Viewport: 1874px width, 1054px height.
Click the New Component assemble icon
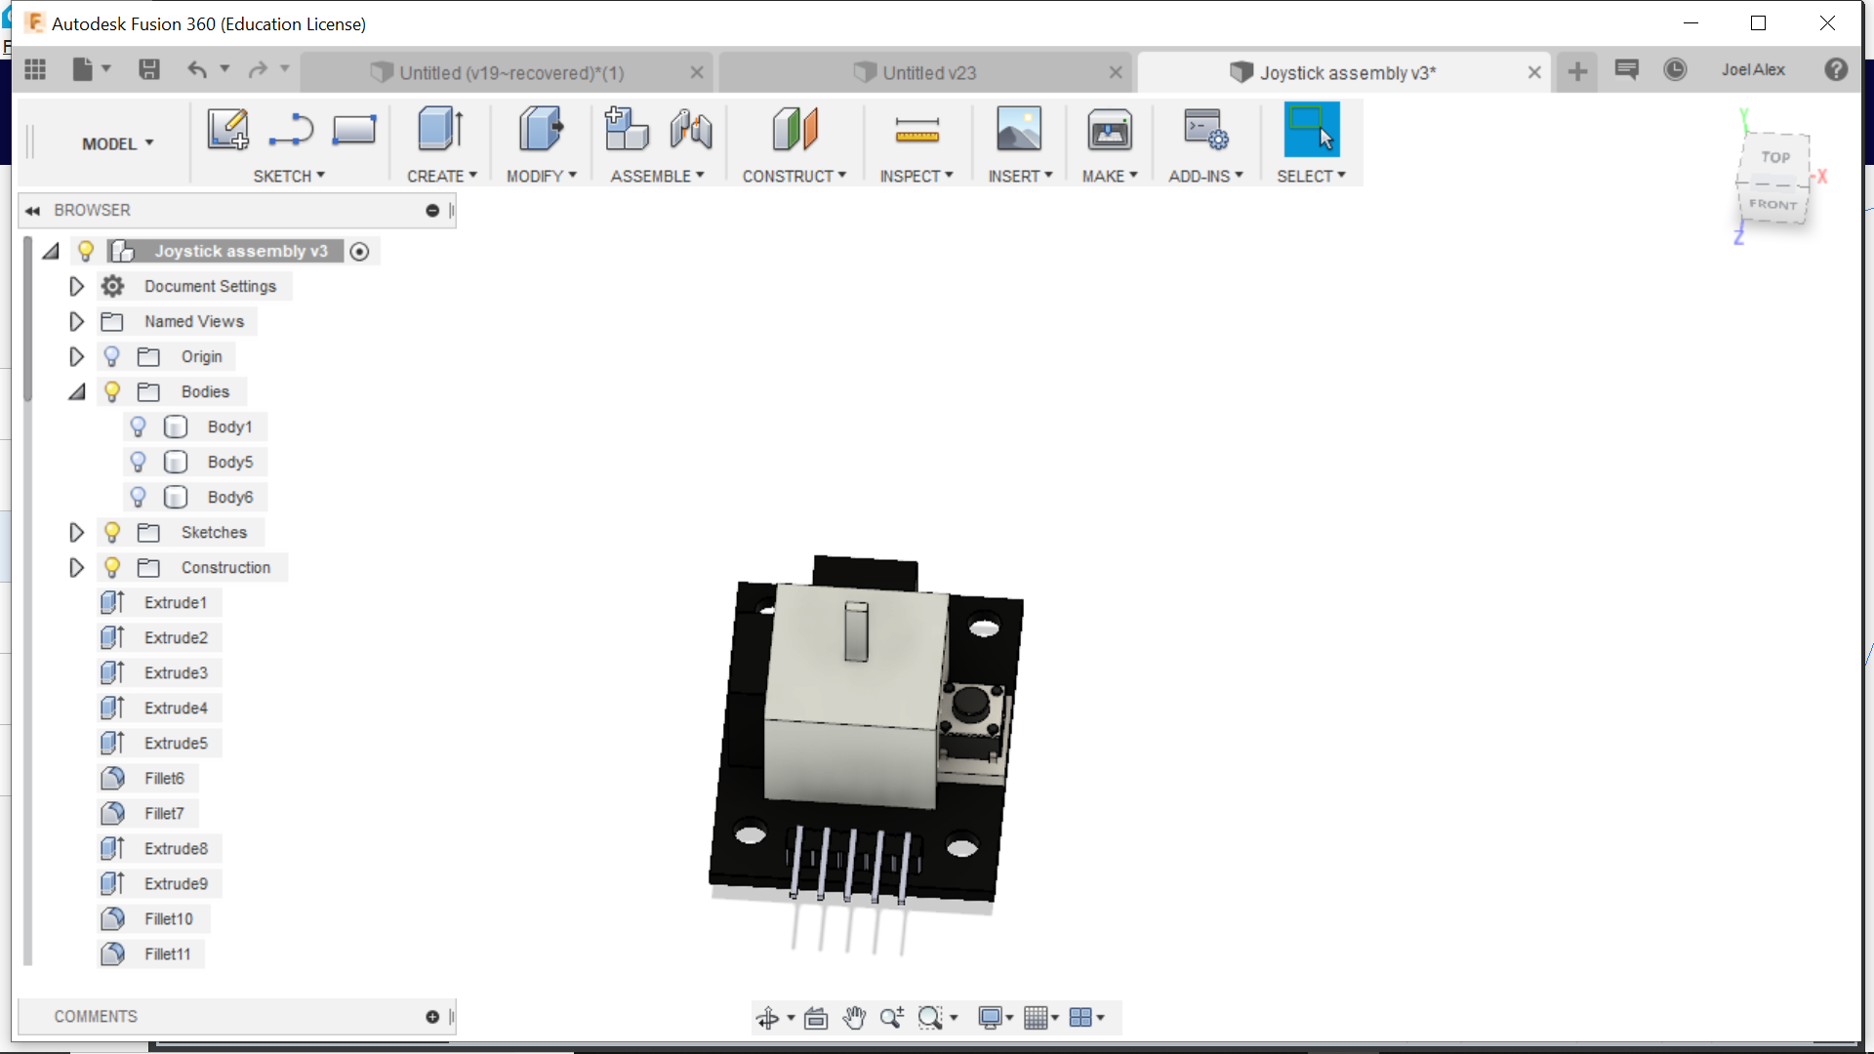point(626,129)
